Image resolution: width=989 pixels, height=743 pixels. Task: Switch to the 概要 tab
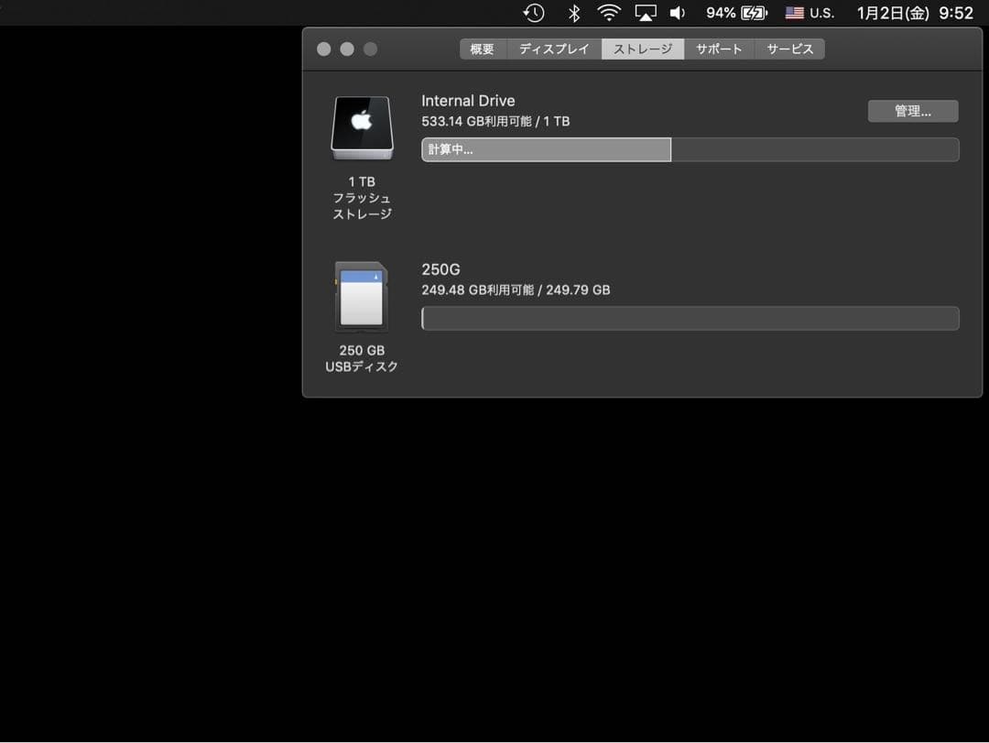[483, 49]
